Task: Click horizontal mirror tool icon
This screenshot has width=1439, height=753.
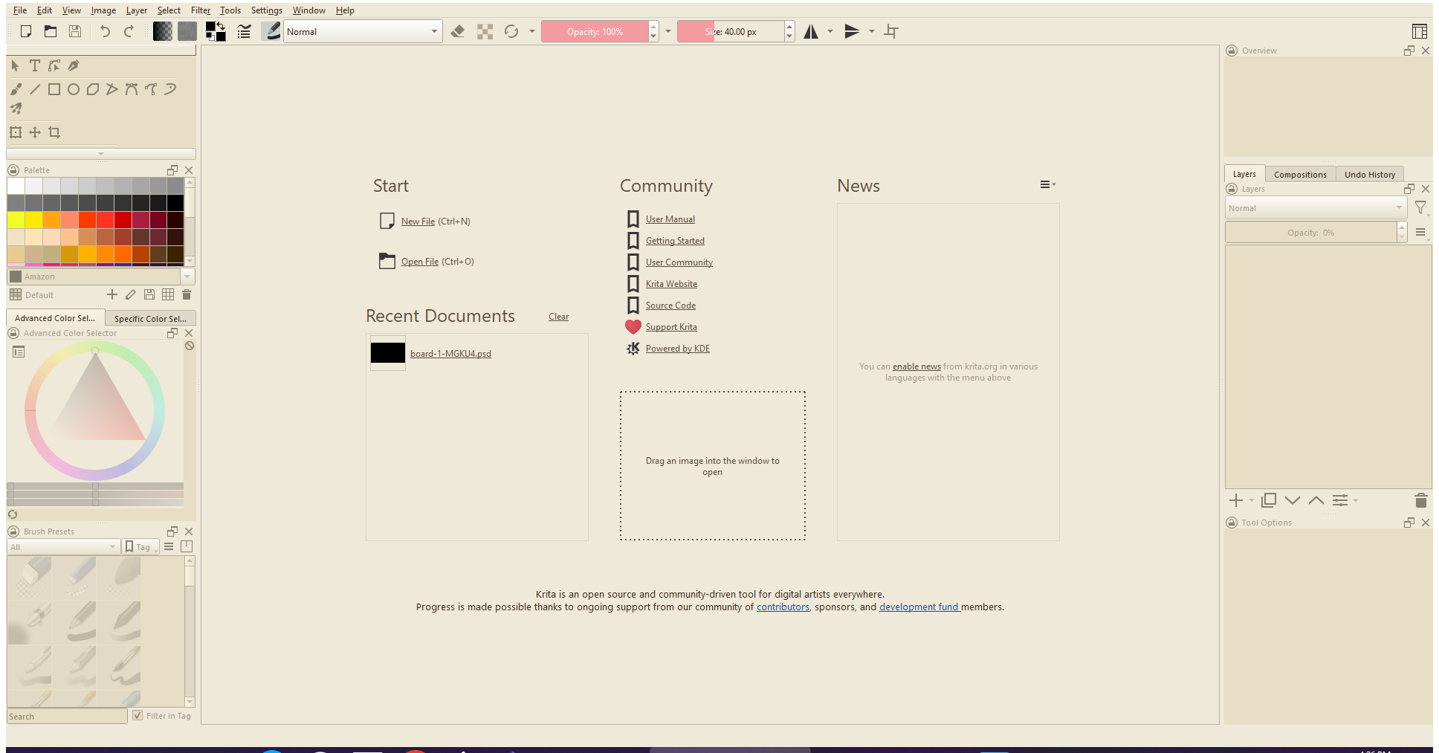Action: [811, 31]
